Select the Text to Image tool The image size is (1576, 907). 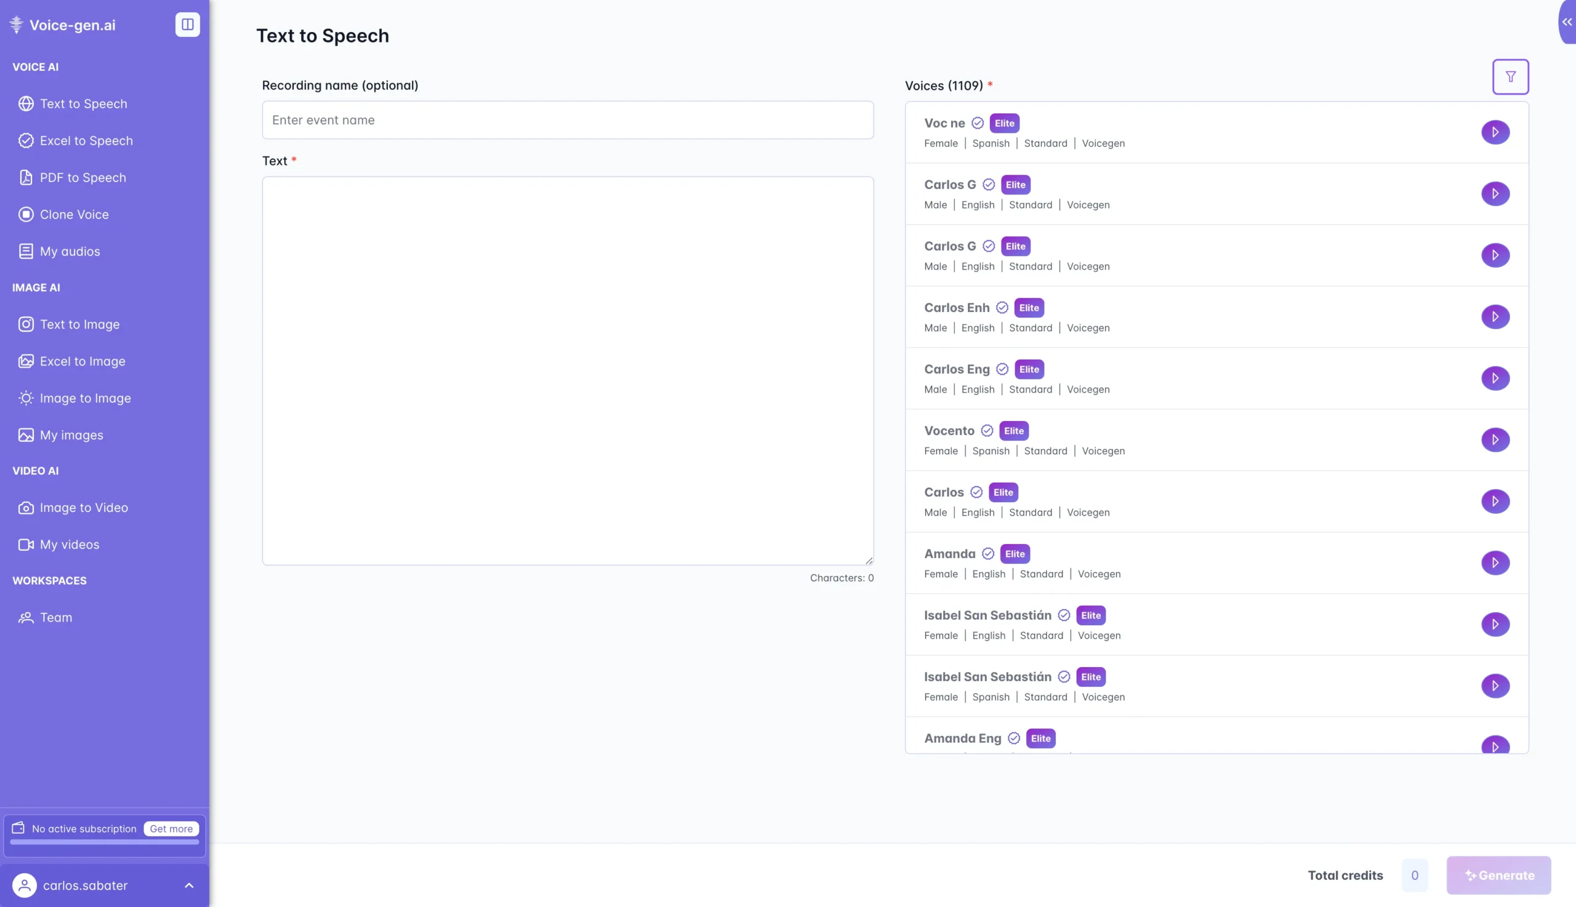click(80, 324)
